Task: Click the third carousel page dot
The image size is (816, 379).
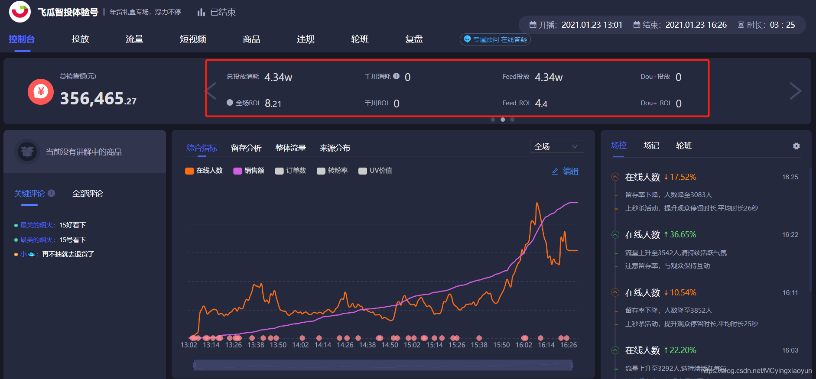Action: click(x=512, y=120)
